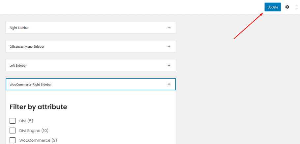This screenshot has width=300, height=144.
Task: Tick the Divi (5) checkbox
Action: [x=13, y=121]
